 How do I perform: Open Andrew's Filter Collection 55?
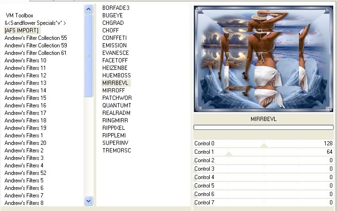point(36,38)
